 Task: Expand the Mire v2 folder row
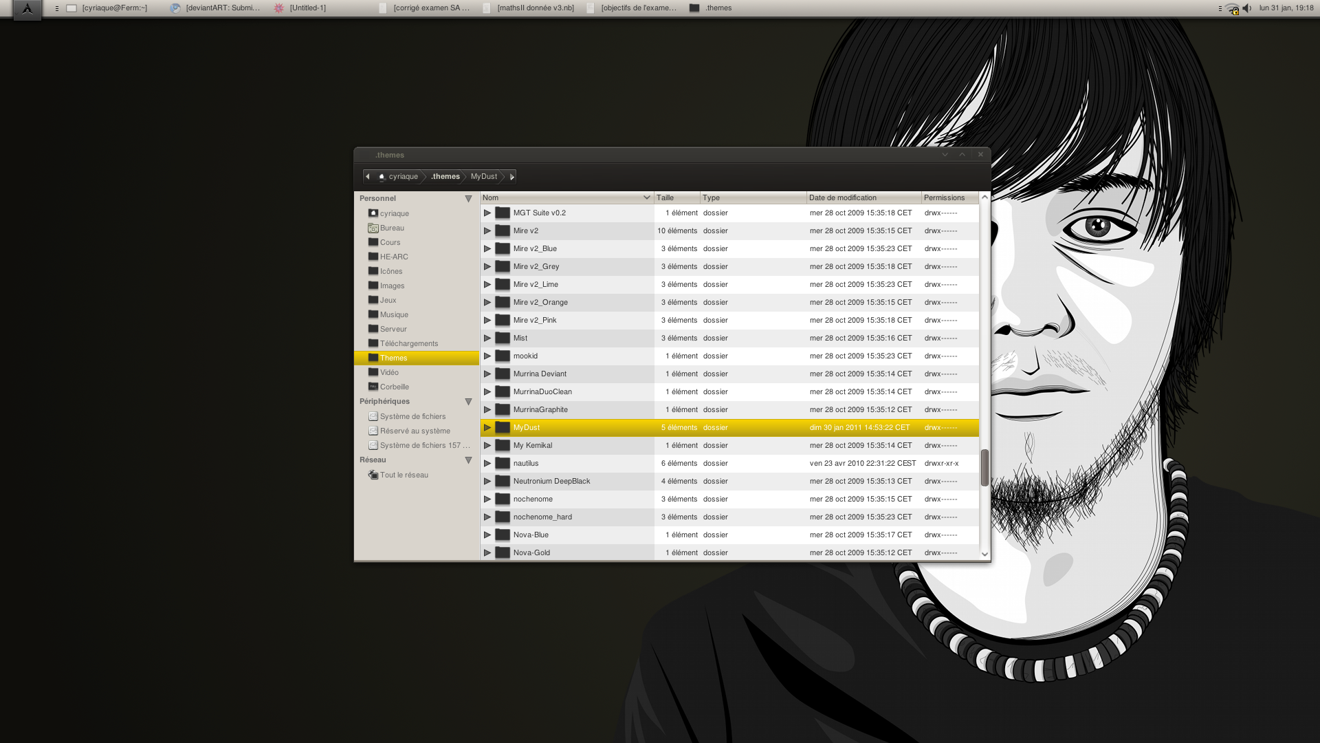(487, 231)
